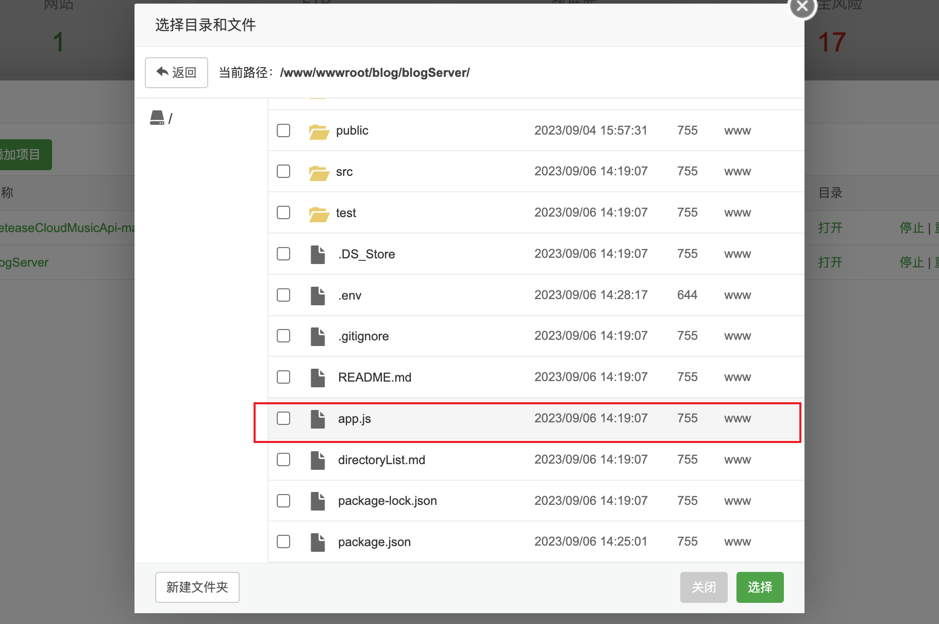Click the .gitignore file icon
The height and width of the screenshot is (624, 939).
[x=318, y=337]
